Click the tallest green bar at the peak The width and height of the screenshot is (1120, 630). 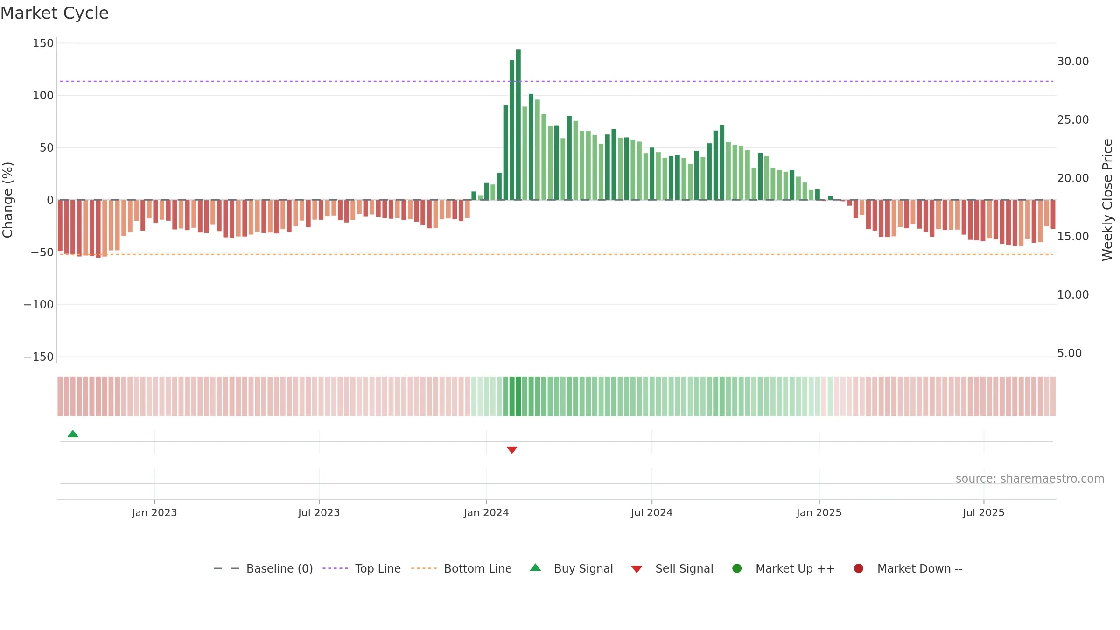point(518,125)
